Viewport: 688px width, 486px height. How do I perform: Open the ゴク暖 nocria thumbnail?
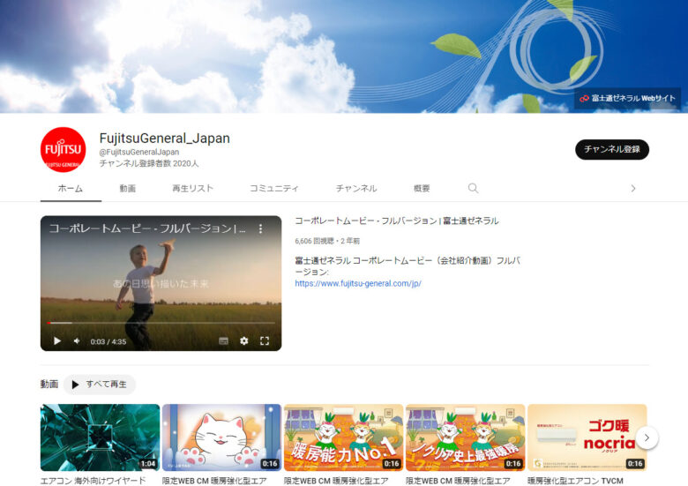[587, 437]
